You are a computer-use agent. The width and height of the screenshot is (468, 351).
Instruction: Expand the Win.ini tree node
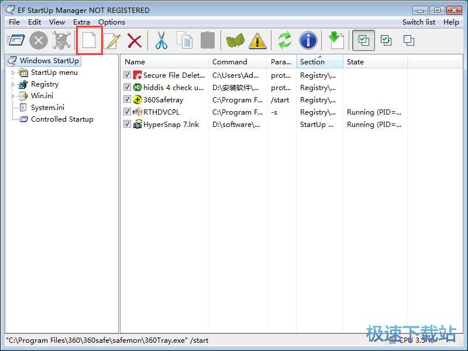pos(13,96)
